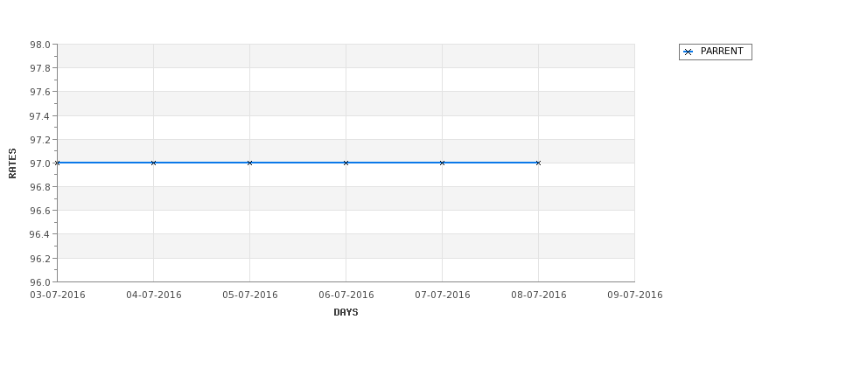Click the 04-07-2016 x-axis date label
The image size is (853, 375).
click(153, 295)
